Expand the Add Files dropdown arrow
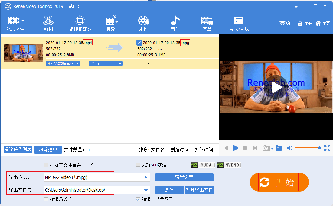The width and height of the screenshot is (333, 206). (x=23, y=21)
